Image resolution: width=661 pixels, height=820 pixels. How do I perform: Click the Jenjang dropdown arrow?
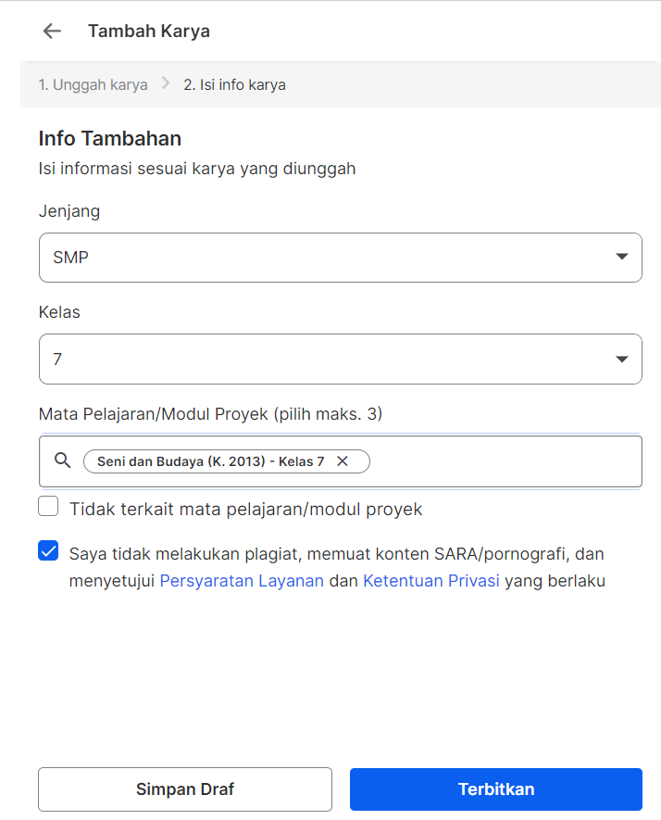tap(622, 257)
